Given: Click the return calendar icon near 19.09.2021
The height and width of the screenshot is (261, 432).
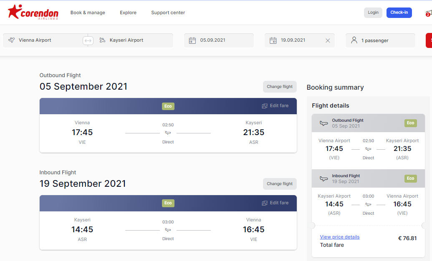Looking at the screenshot, I should click(273, 40).
